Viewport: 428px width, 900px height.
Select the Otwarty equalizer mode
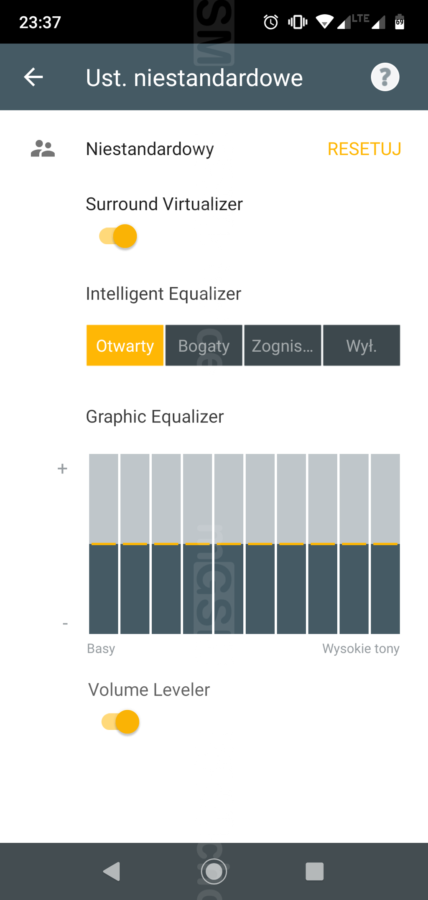point(125,345)
